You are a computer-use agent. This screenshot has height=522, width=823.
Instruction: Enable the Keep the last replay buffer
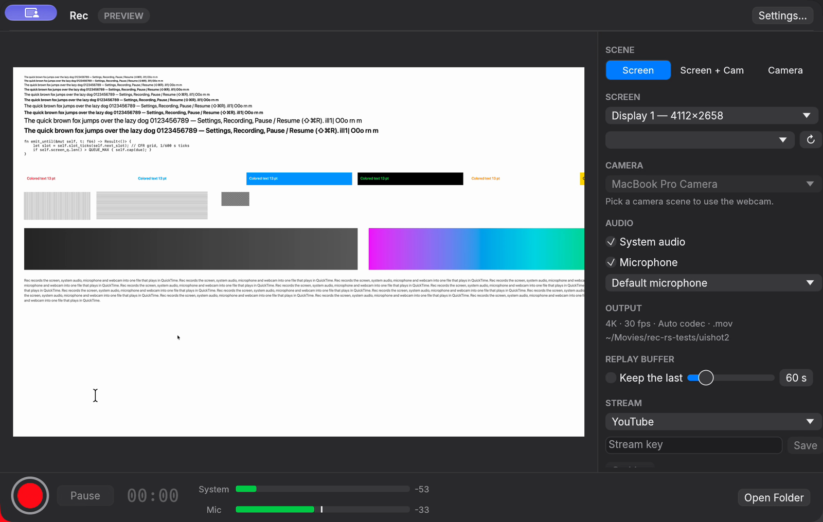(611, 378)
